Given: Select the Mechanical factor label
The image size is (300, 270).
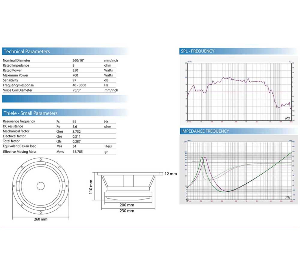Looking at the screenshot, I should 16,131.
